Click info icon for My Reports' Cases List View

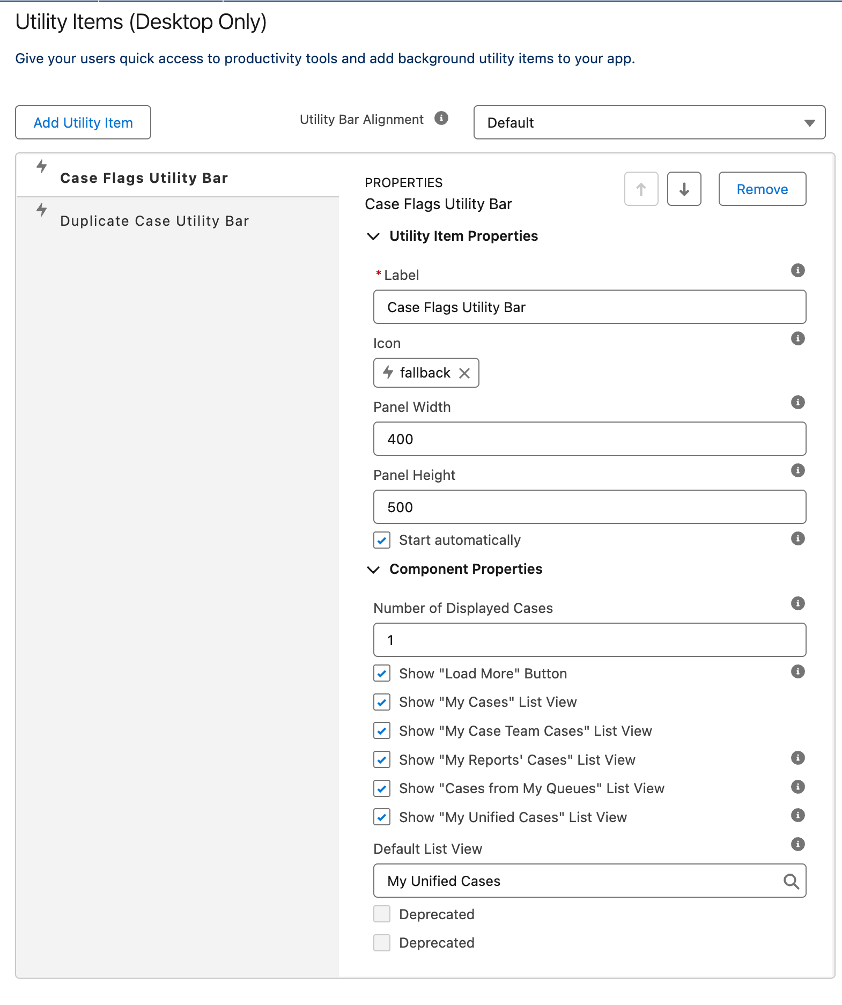click(797, 758)
